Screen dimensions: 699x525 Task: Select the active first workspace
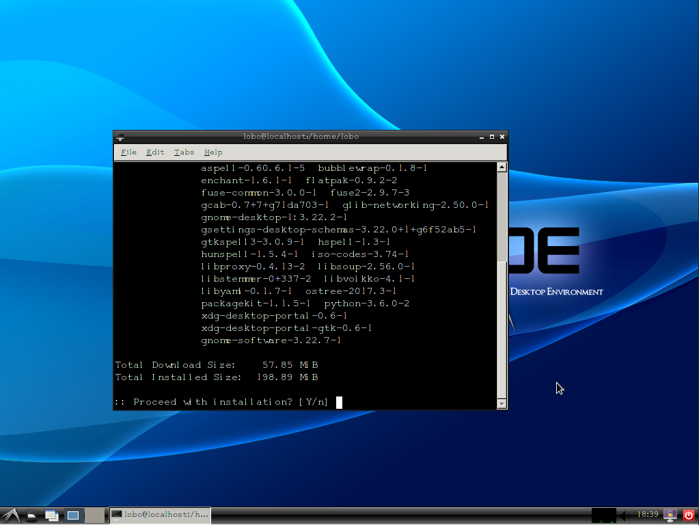point(74,515)
